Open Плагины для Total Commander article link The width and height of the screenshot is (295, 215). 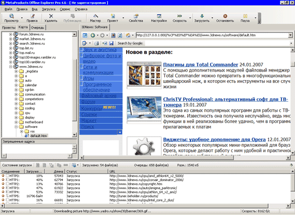coord(201,64)
